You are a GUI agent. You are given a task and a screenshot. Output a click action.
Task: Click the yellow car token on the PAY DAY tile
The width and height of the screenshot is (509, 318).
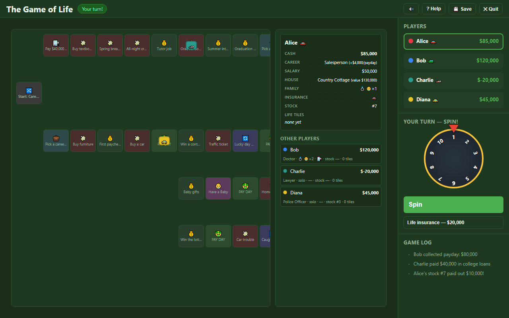164,141
